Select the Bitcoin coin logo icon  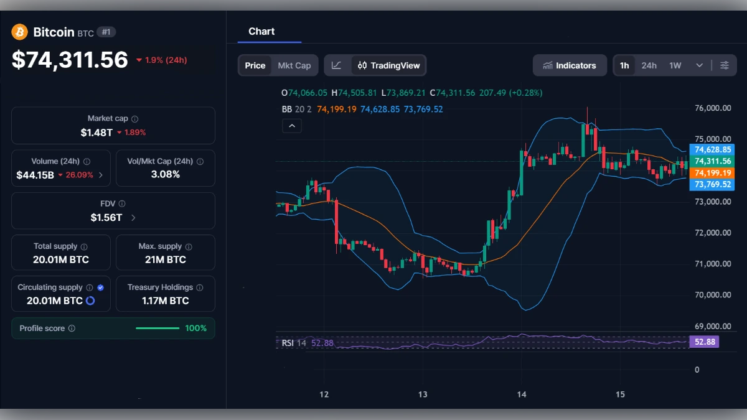(20, 32)
